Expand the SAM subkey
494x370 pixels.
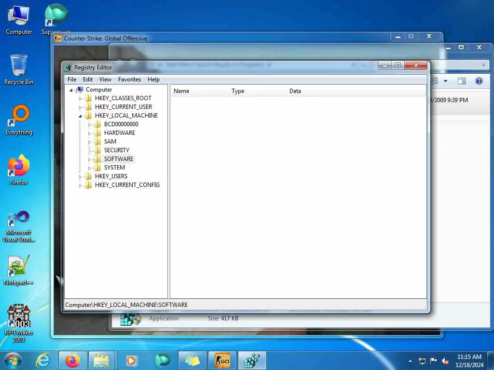[89, 142]
